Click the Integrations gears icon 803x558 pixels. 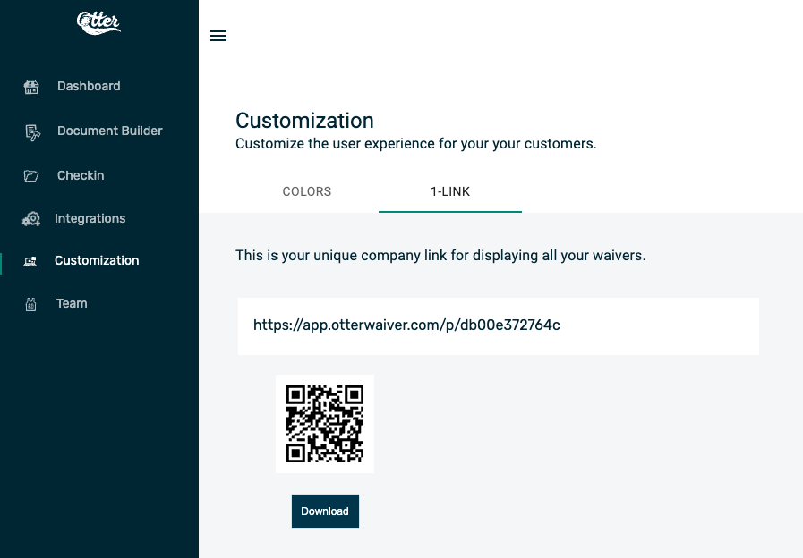click(30, 219)
